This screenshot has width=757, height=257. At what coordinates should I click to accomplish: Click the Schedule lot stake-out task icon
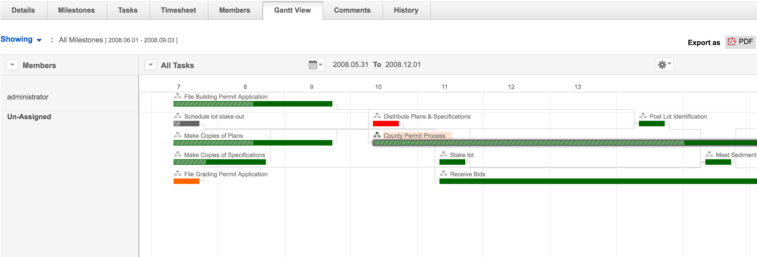click(x=177, y=116)
